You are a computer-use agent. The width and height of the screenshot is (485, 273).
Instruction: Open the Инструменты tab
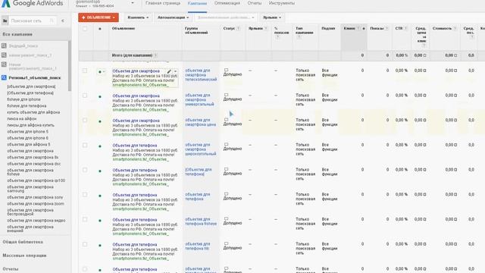point(282,3)
